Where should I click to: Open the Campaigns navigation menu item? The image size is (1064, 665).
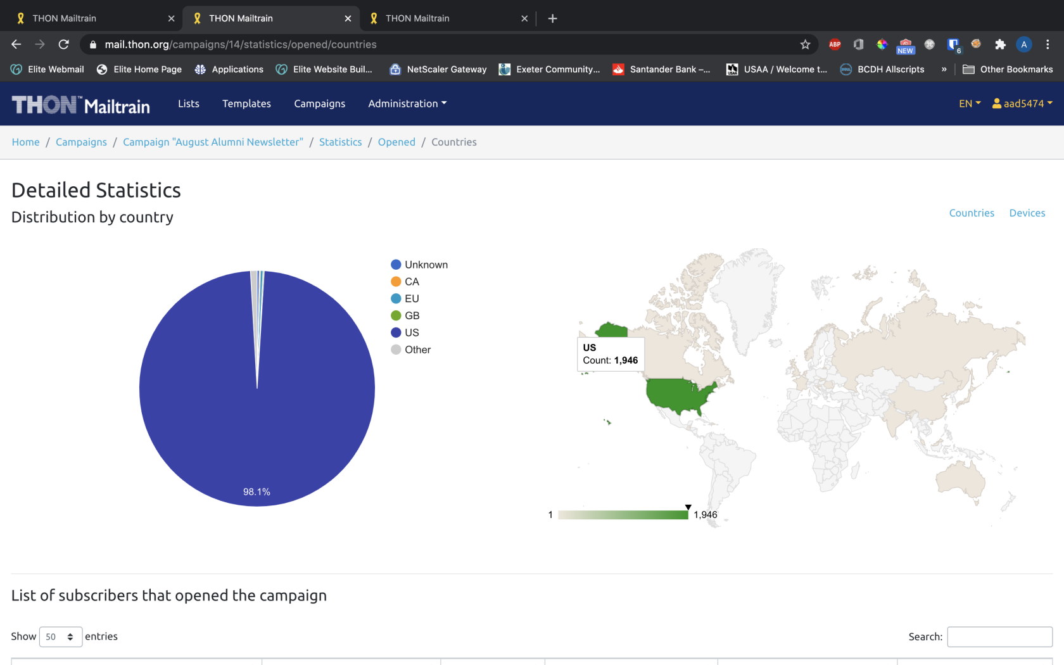coord(319,103)
